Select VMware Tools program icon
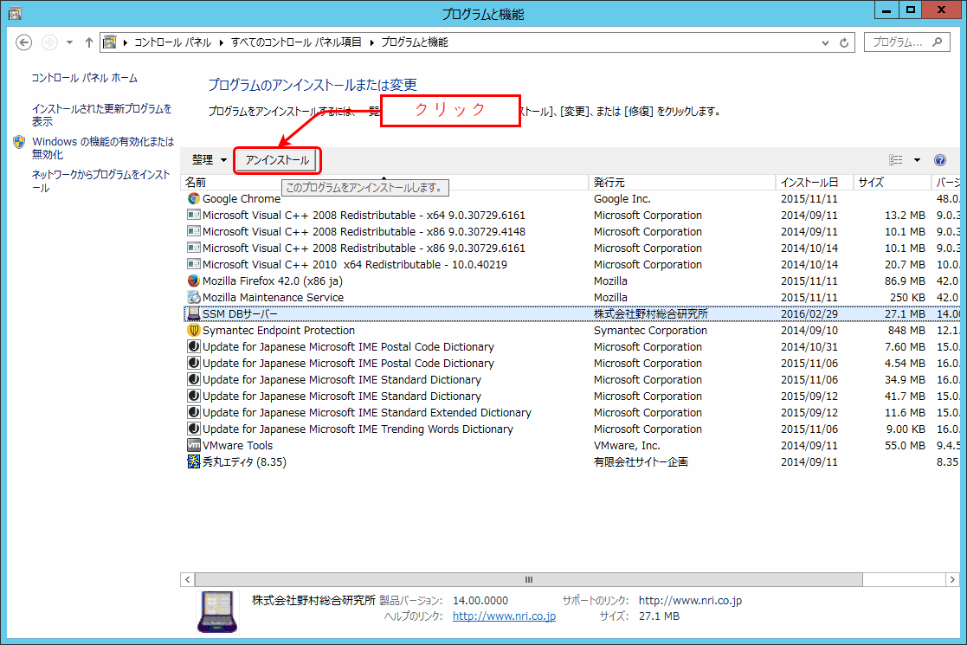Screen dimensions: 967x645 click(x=194, y=445)
